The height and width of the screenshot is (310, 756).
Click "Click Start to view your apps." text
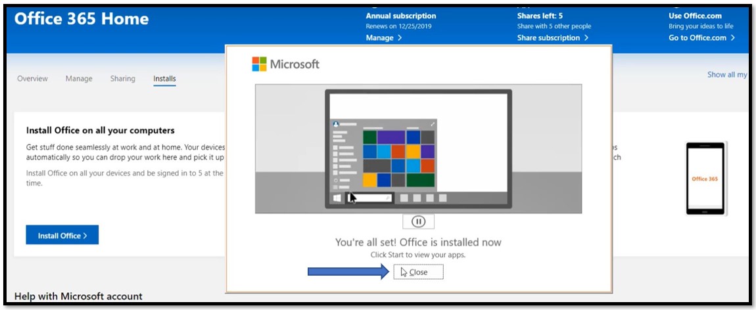click(x=418, y=255)
